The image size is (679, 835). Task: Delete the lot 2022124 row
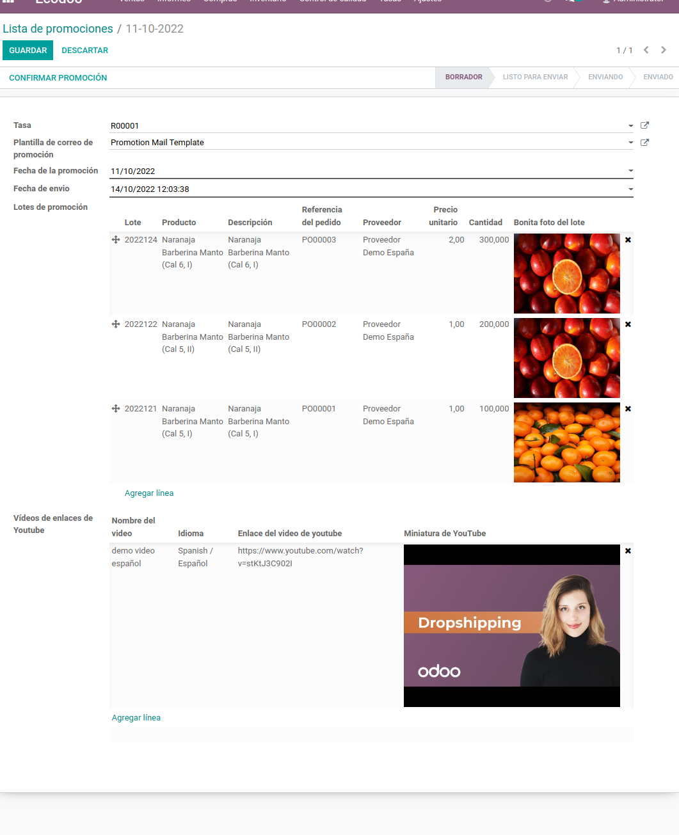click(x=628, y=240)
